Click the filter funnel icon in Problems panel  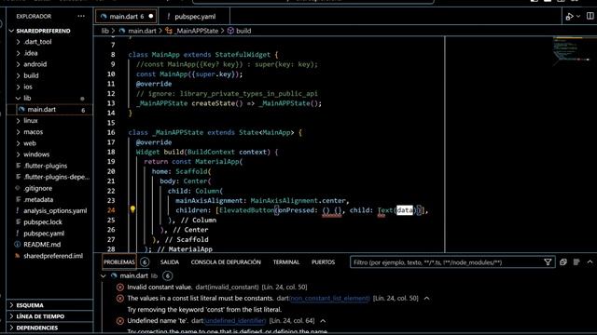click(548, 262)
